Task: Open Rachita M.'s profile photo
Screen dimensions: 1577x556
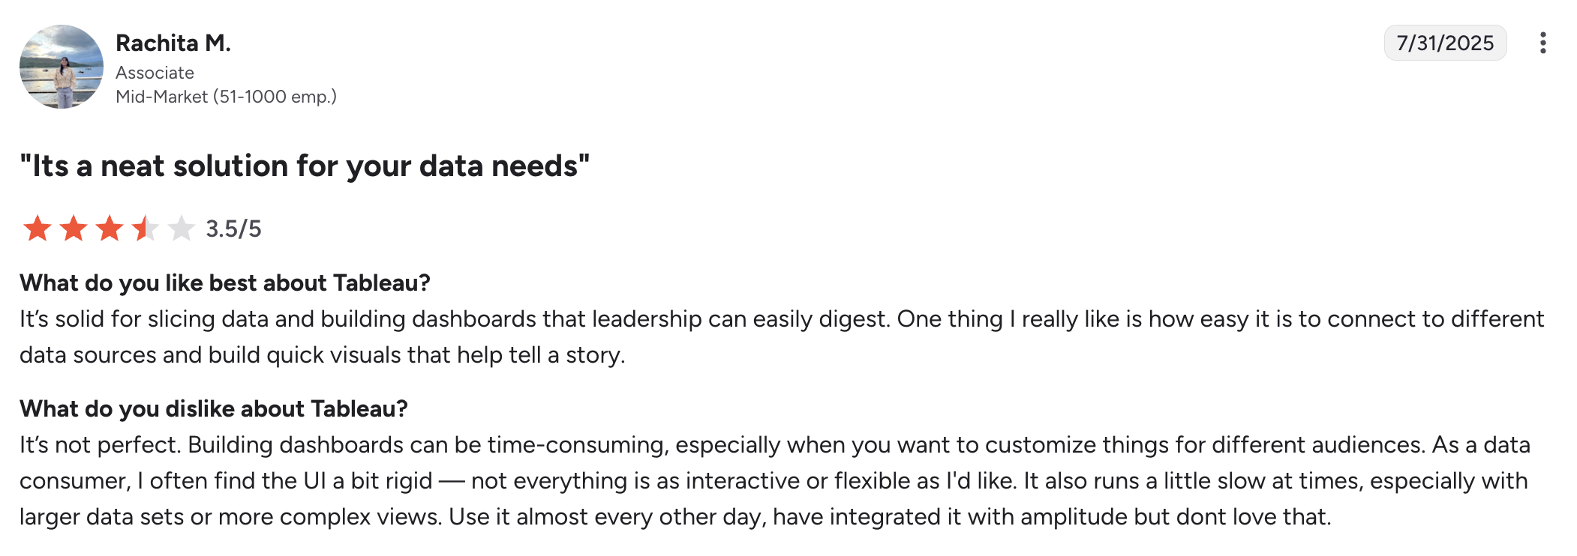Action: coord(62,67)
